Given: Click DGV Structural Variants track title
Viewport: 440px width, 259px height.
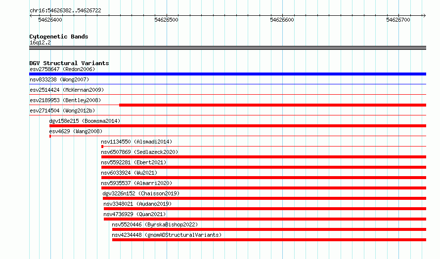Looking at the screenshot, I should (69, 63).
